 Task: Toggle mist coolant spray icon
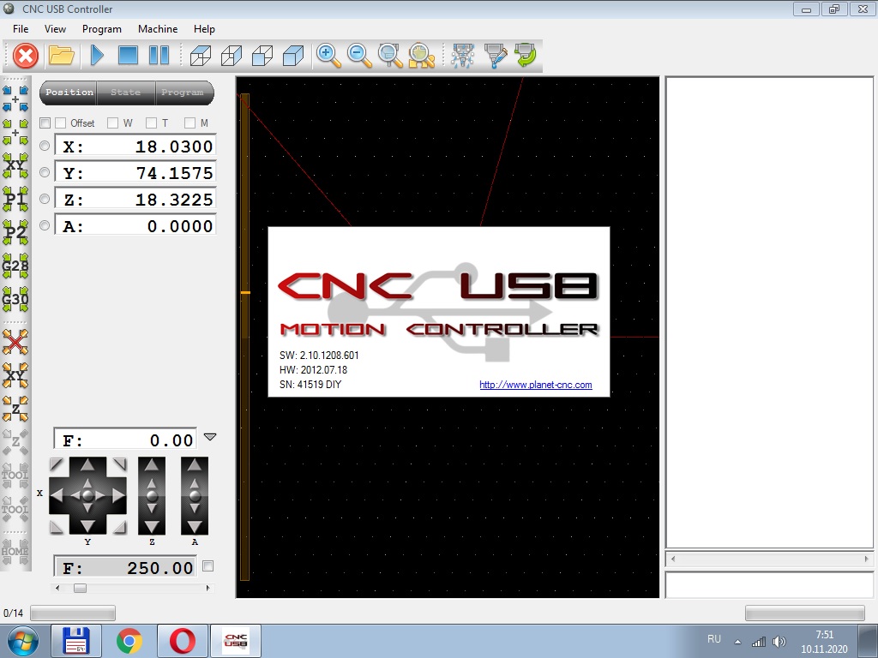pyautogui.click(x=462, y=56)
